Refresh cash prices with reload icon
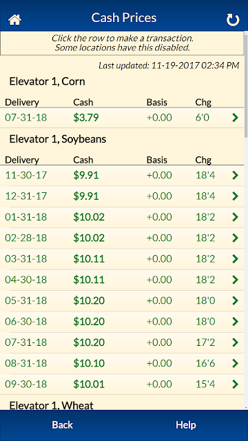Image resolution: width=248 pixels, height=441 pixels. coord(233,20)
